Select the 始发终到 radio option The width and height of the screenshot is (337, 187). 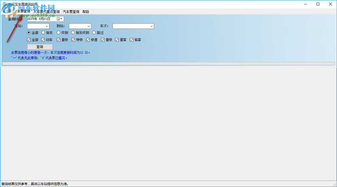pos(73,32)
